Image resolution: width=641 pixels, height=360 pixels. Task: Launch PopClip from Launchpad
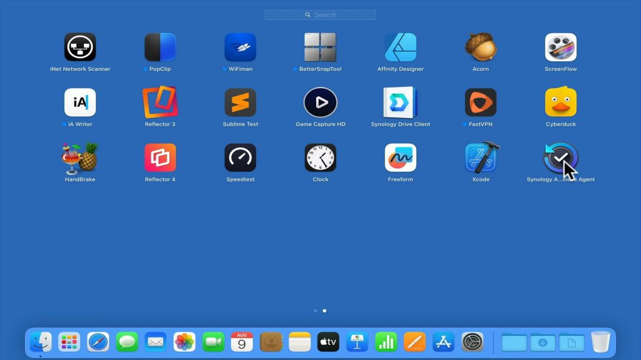click(x=160, y=47)
